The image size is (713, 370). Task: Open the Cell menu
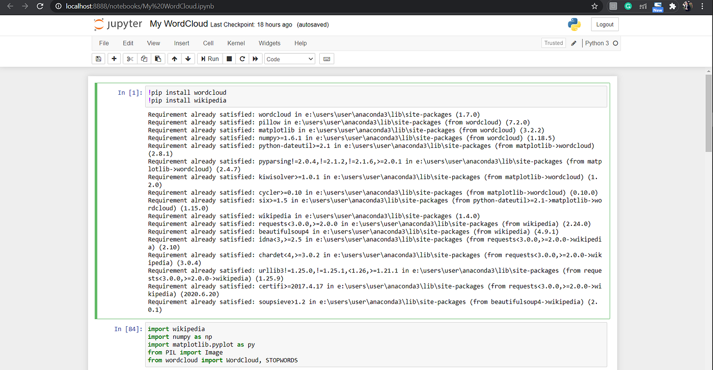click(x=208, y=43)
